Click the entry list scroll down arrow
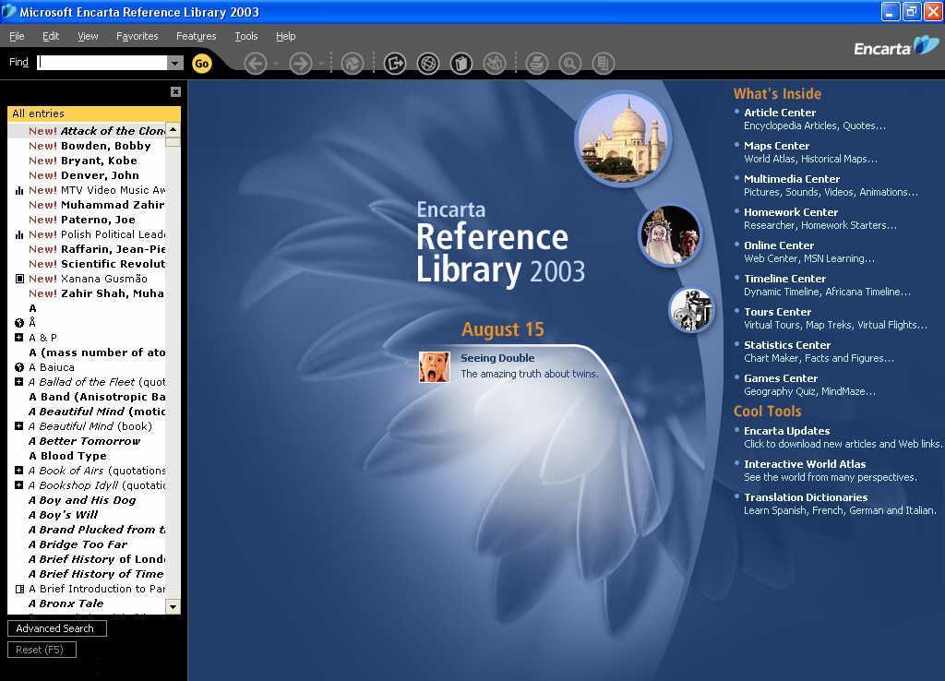The height and width of the screenshot is (681, 945). (x=173, y=606)
